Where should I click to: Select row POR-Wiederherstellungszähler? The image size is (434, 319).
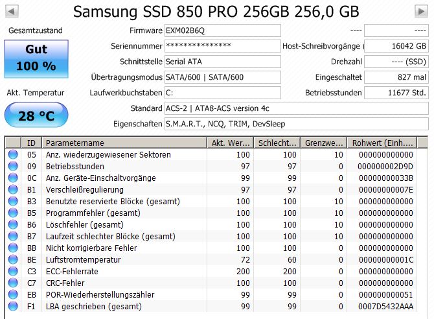(x=211, y=294)
